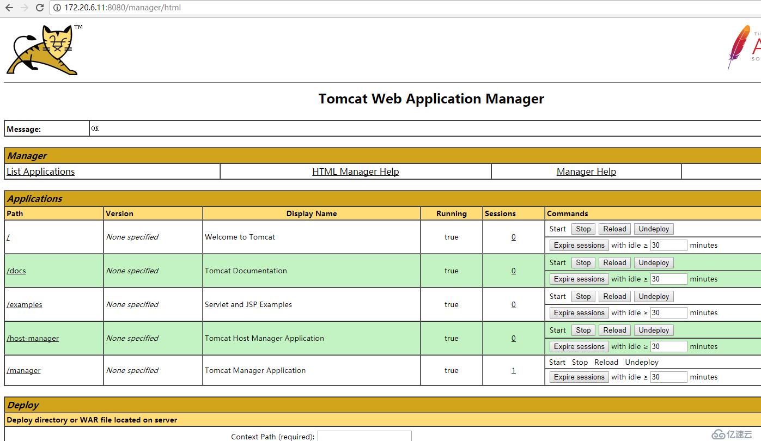This screenshot has width=761, height=441.
Task: Expire sessions for Tomcat Manager Application
Action: [x=579, y=377]
